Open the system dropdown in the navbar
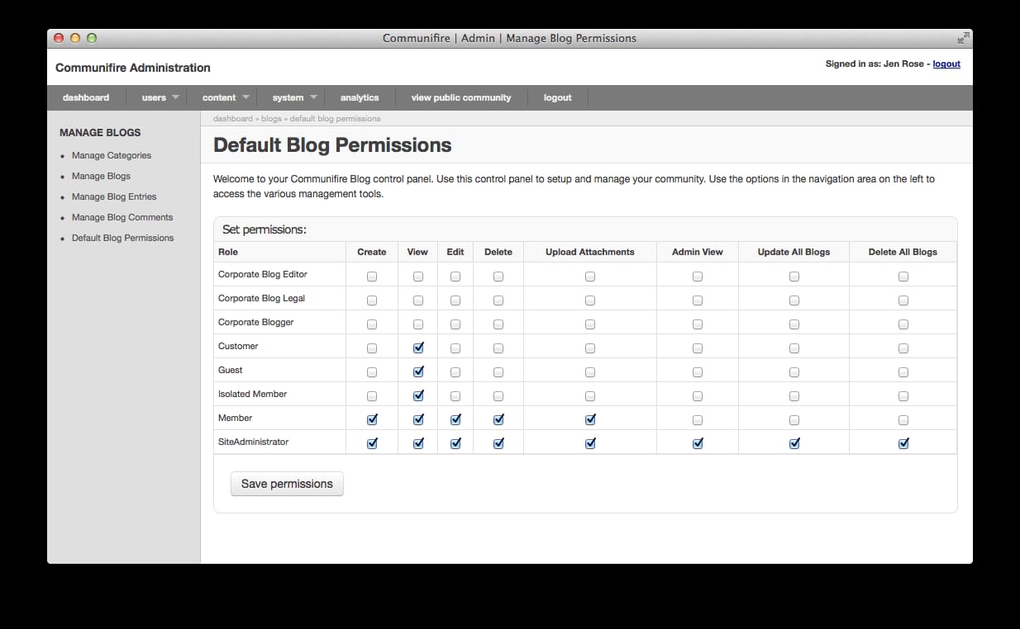 pos(287,97)
